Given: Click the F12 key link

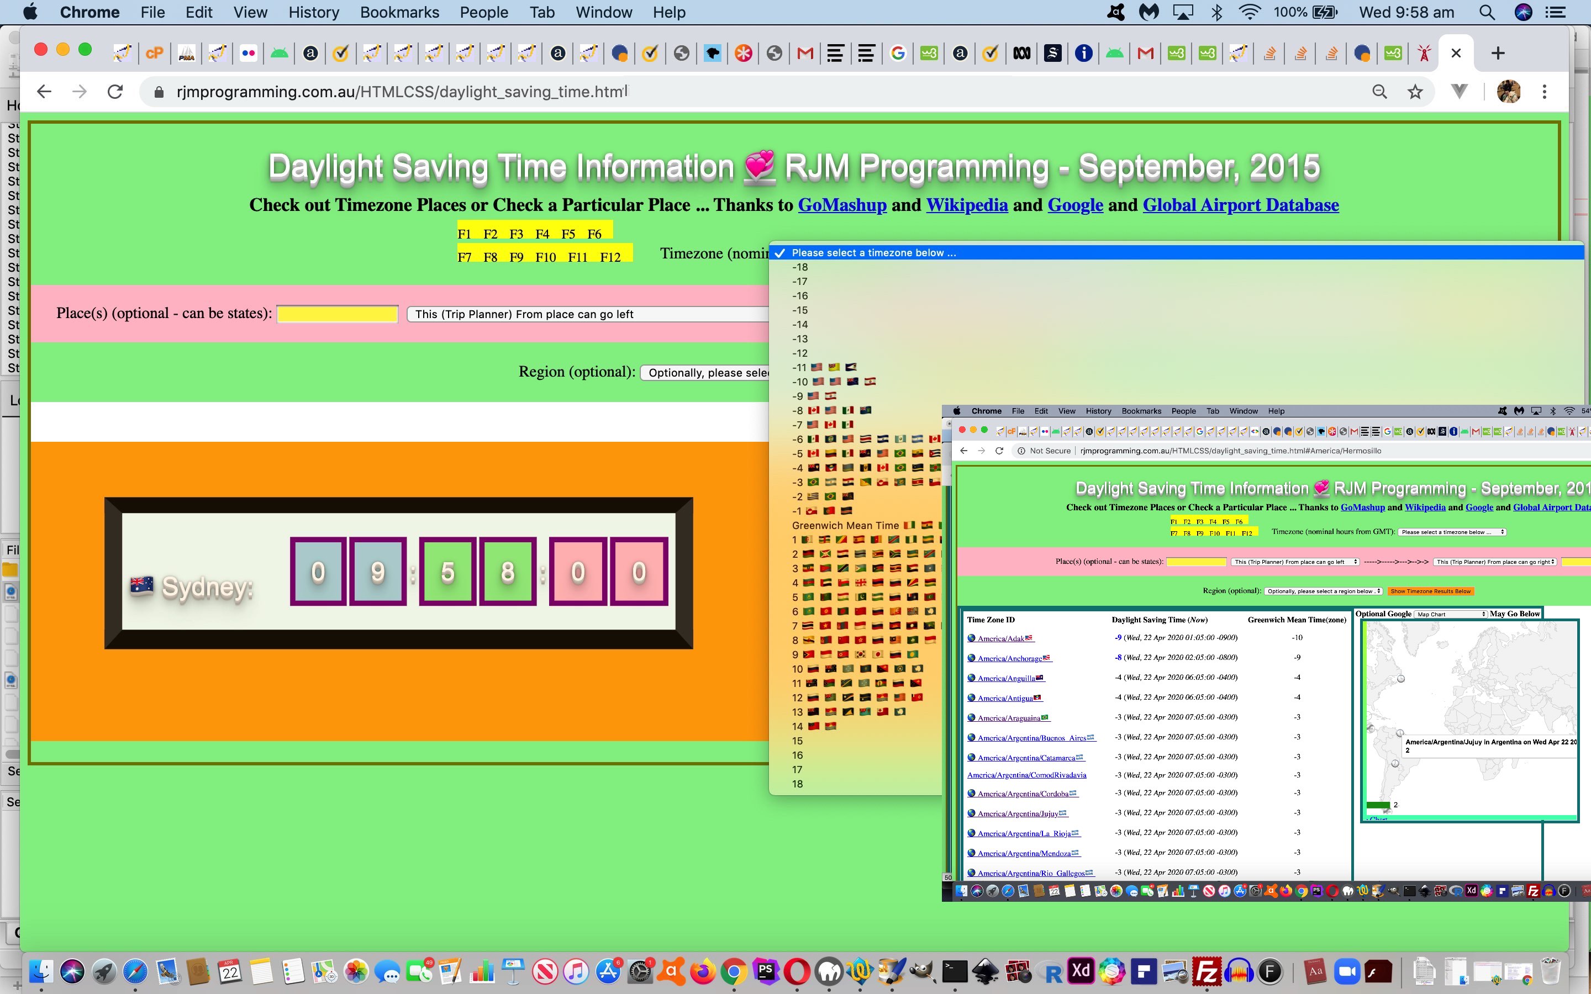Looking at the screenshot, I should (x=610, y=257).
